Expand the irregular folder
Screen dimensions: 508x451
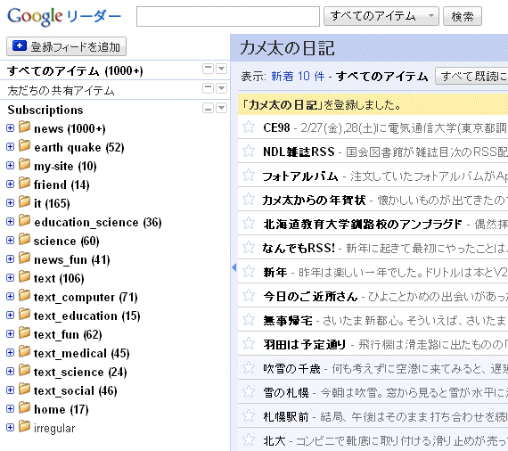11,427
